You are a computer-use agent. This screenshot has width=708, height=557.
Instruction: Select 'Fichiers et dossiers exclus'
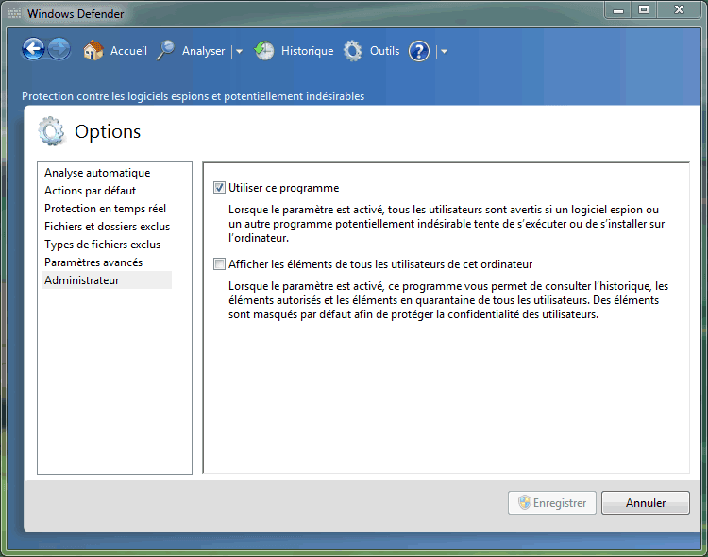[x=107, y=227]
